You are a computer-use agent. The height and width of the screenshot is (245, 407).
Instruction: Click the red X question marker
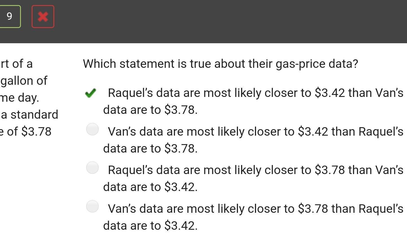(43, 17)
